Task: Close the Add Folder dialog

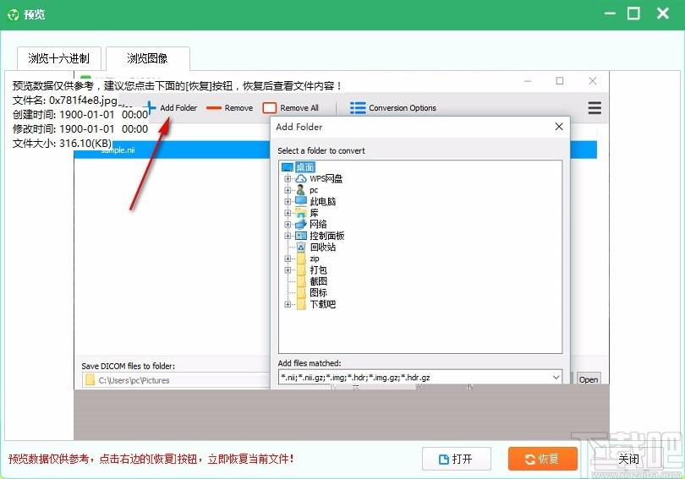Action: coord(559,127)
